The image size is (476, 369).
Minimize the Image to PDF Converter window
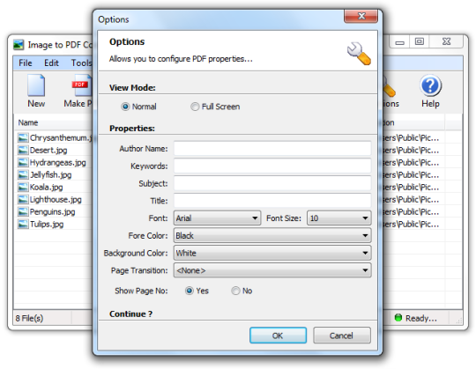point(399,41)
